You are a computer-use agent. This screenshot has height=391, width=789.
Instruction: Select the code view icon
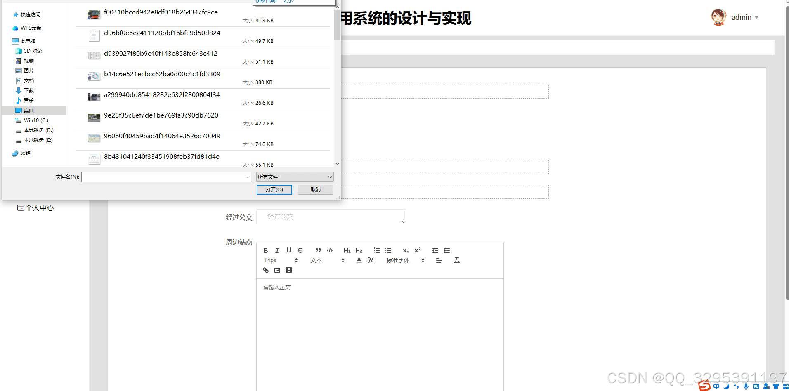[x=329, y=250]
